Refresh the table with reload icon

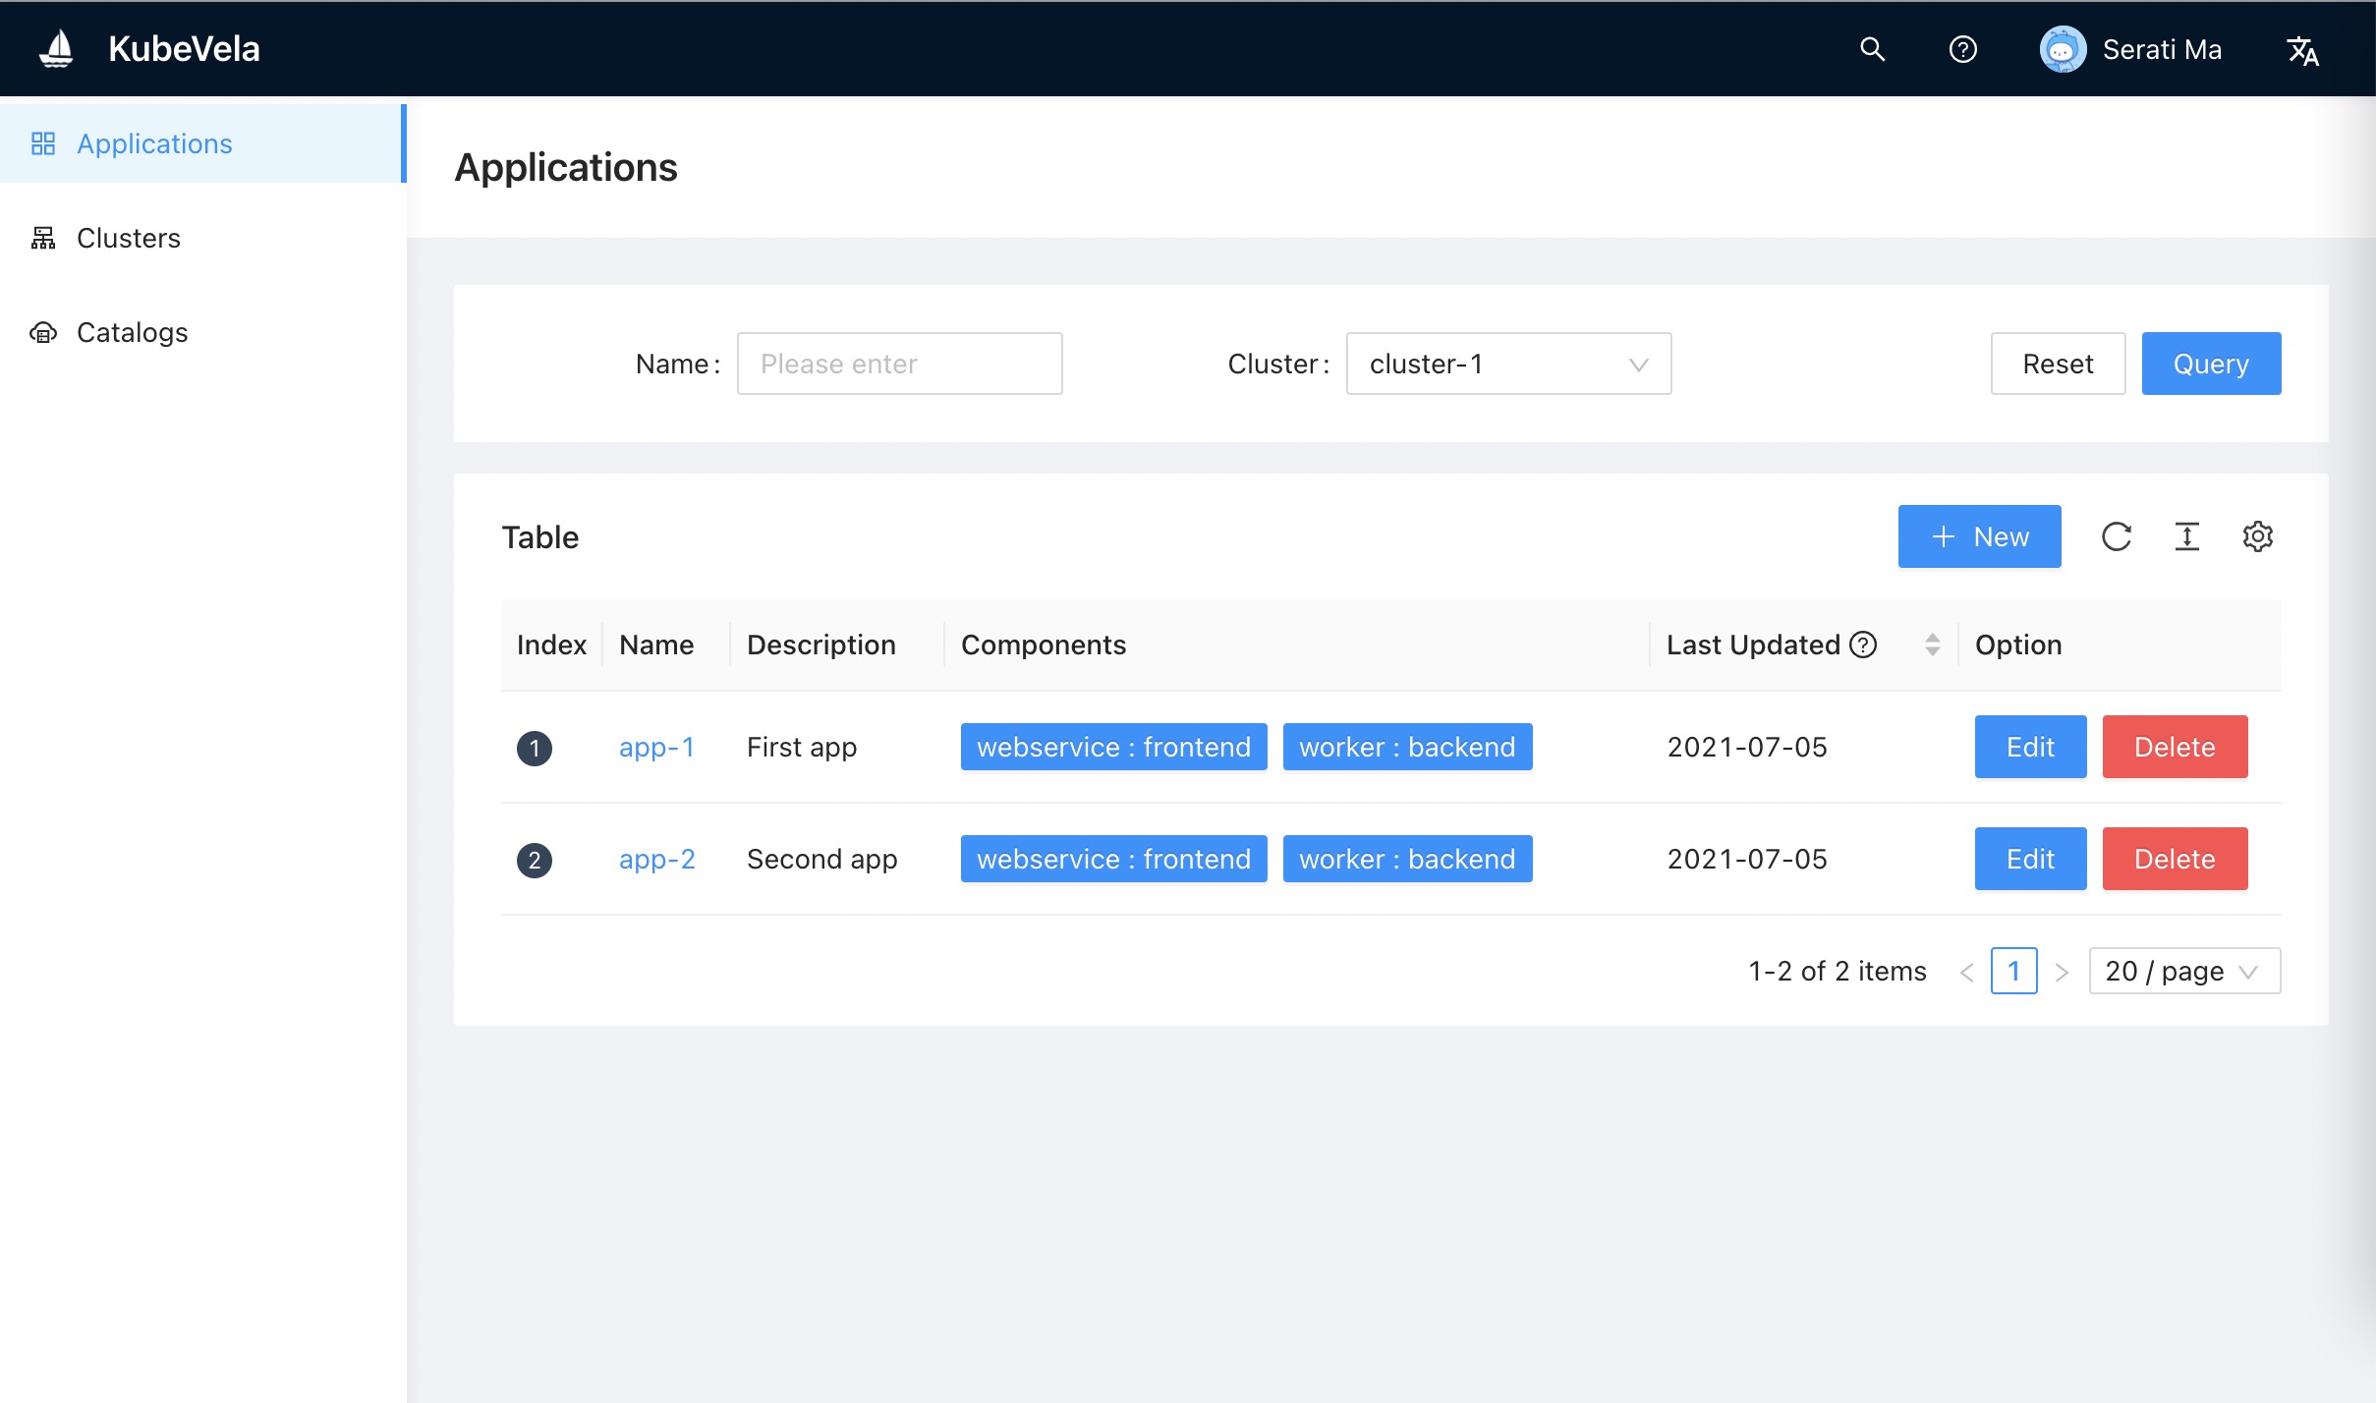[x=2117, y=536]
